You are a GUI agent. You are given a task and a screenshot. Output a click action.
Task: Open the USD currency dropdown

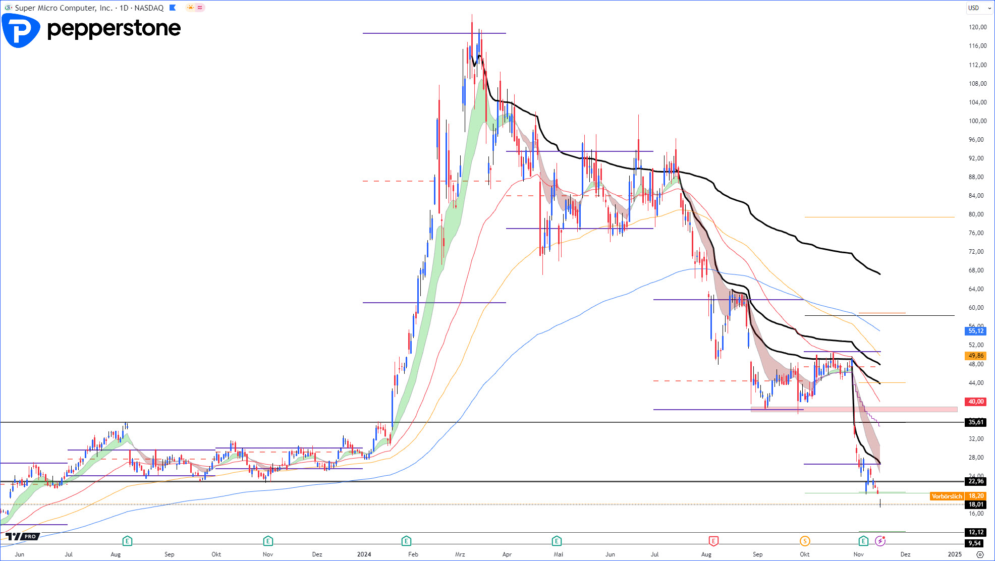[979, 8]
